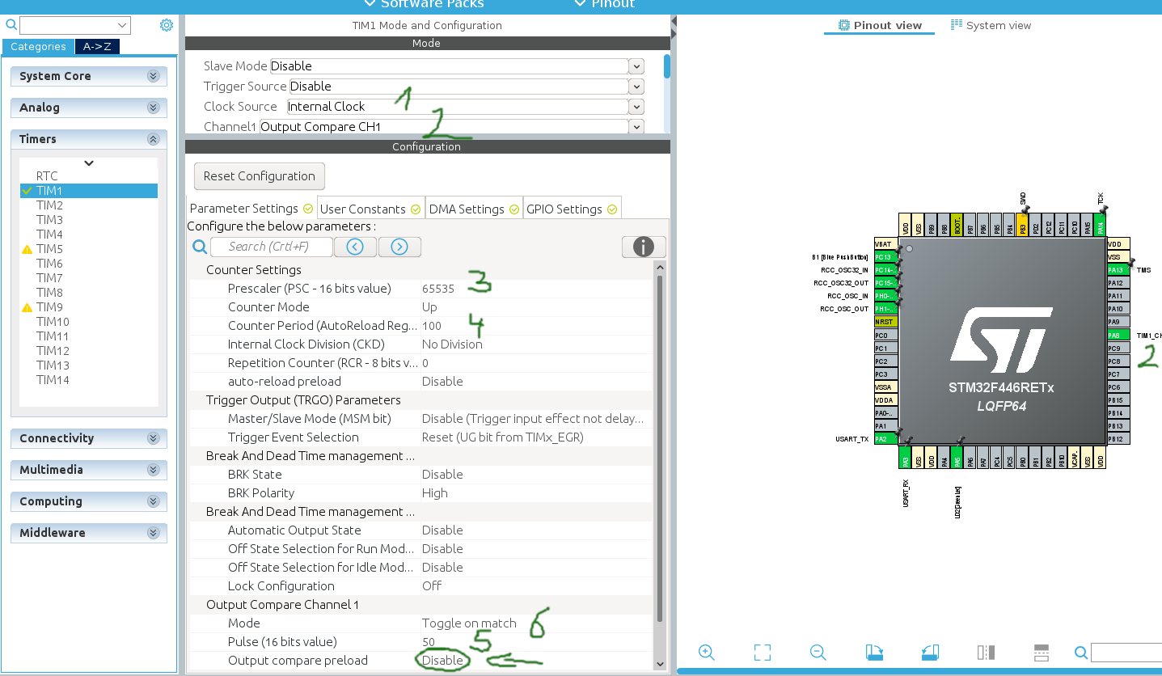Focus the parameter search field
The image size is (1162, 676).
click(x=272, y=247)
